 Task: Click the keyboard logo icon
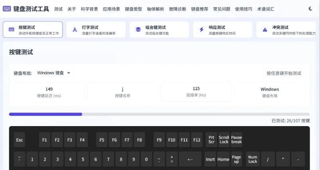pos(7,9)
